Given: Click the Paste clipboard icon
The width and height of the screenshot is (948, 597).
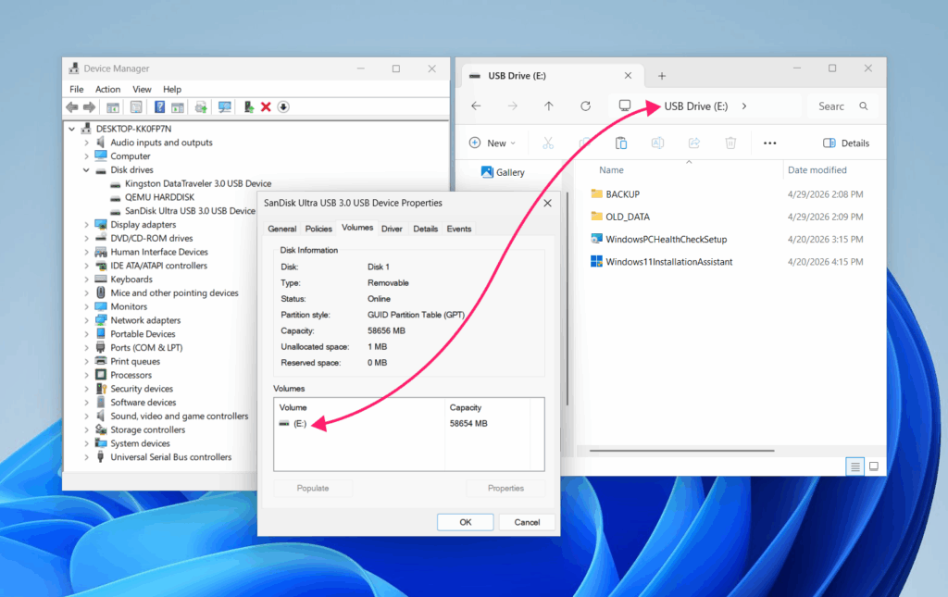Looking at the screenshot, I should 621,143.
